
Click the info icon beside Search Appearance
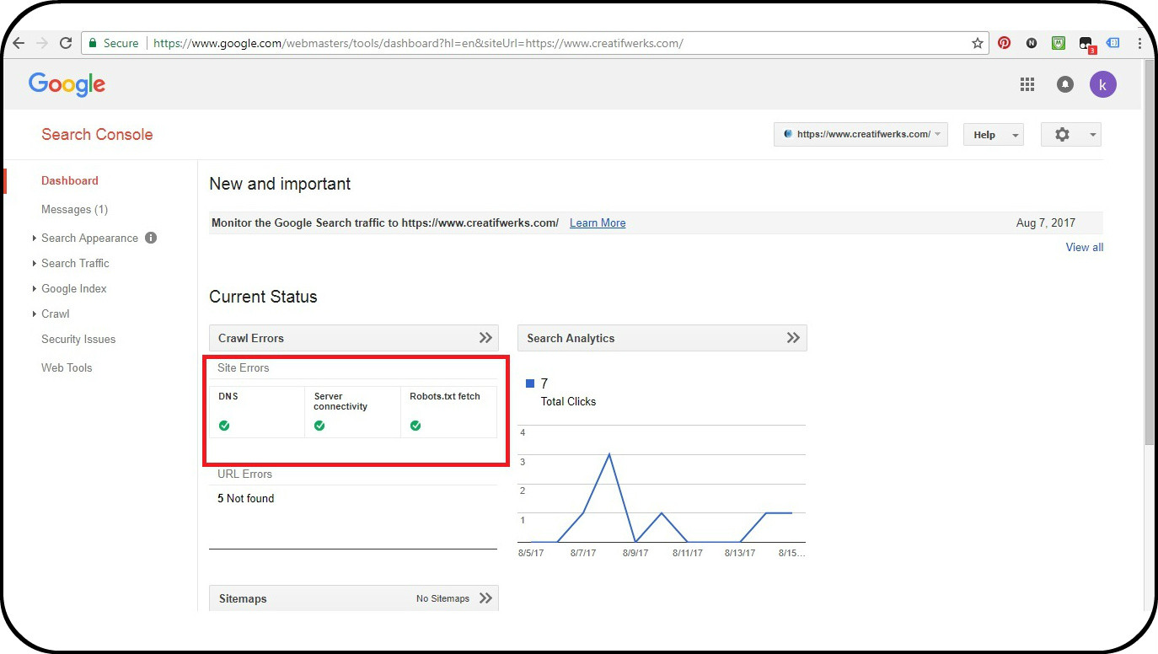tap(151, 238)
